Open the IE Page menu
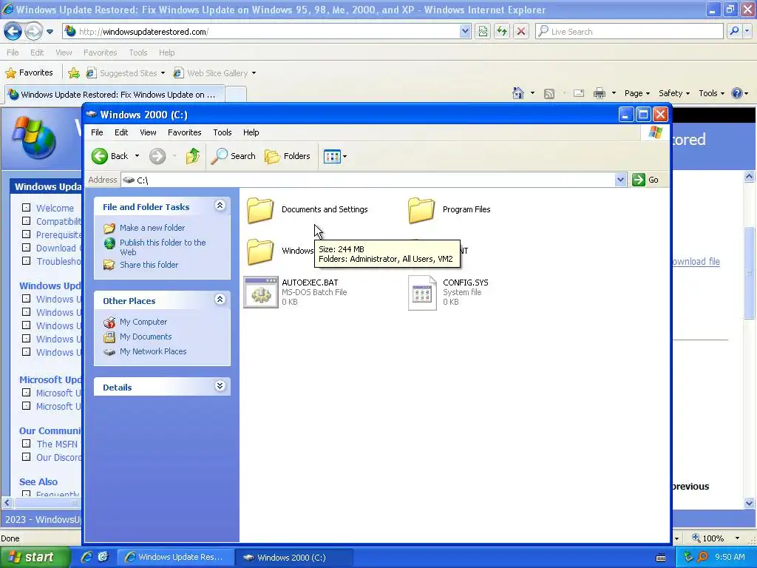The image size is (757, 568). click(x=637, y=93)
